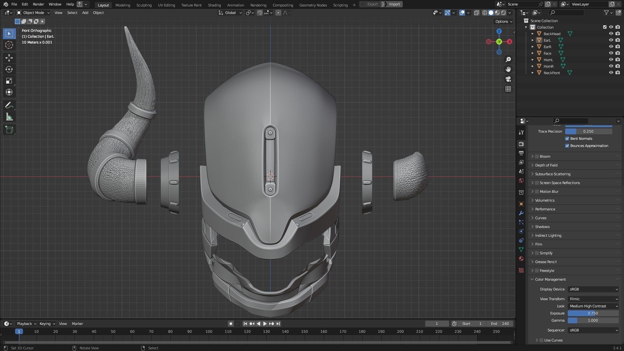This screenshot has width=624, height=351.
Task: Open the File menu
Action: click(14, 4)
